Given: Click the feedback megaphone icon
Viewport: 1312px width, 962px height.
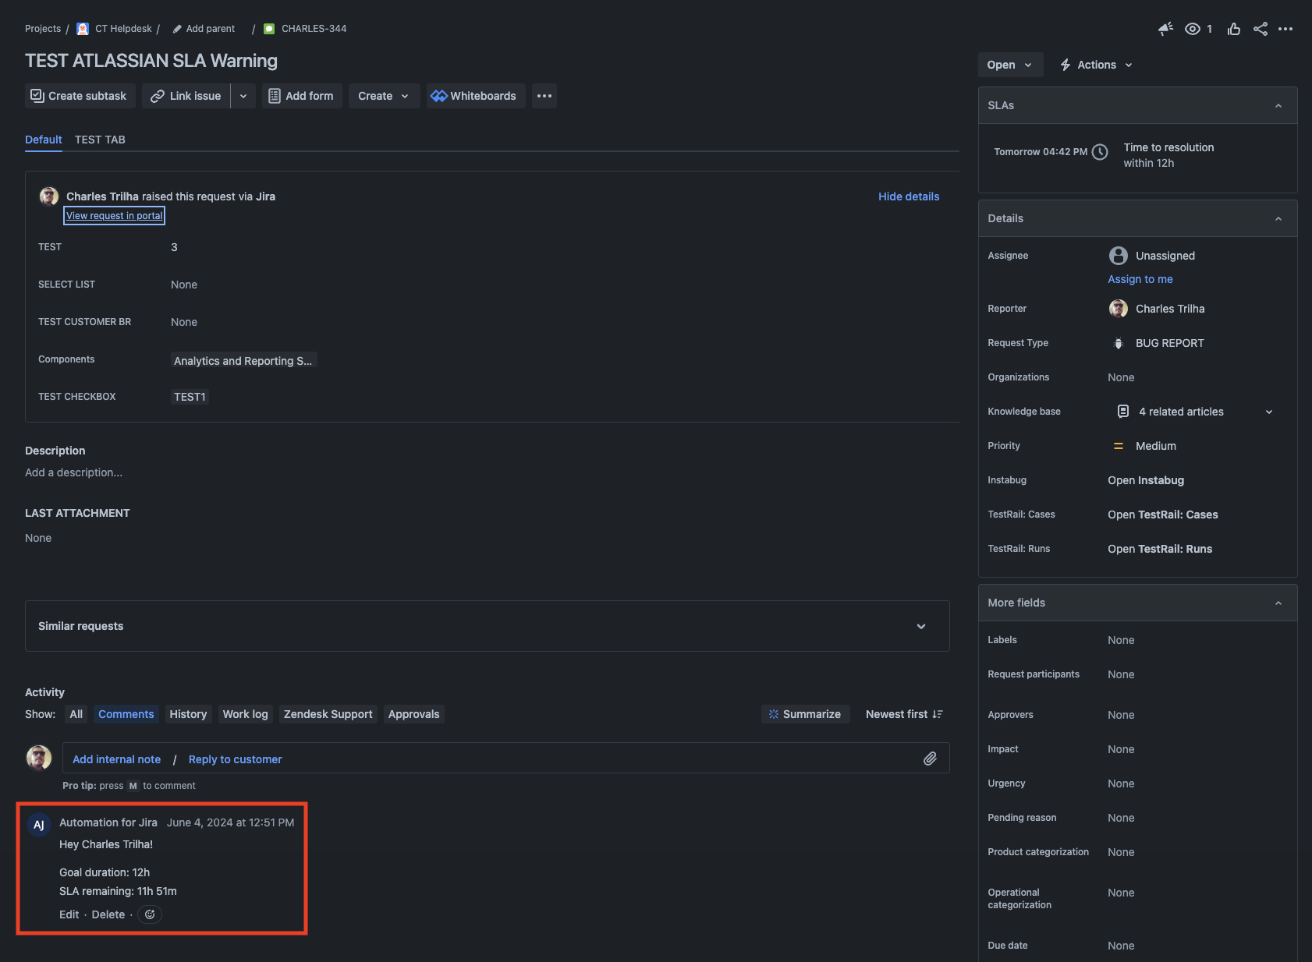Looking at the screenshot, I should coord(1166,29).
